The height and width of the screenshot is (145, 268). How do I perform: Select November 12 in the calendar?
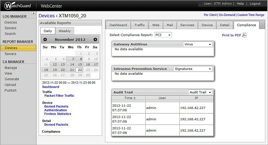click(x=54, y=64)
